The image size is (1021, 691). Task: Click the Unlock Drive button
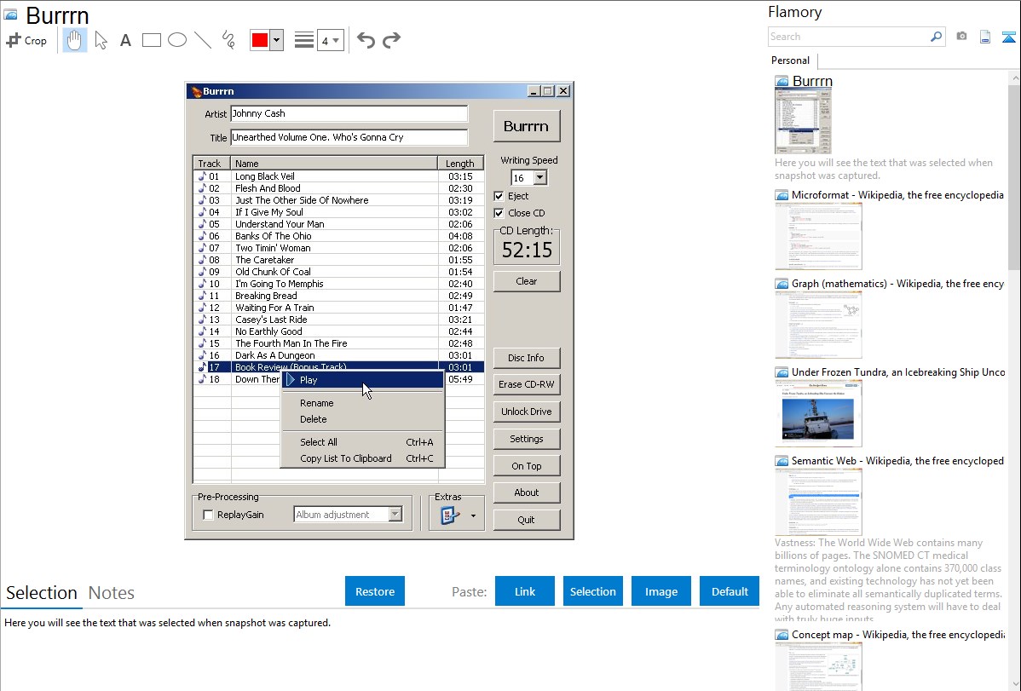(x=526, y=412)
